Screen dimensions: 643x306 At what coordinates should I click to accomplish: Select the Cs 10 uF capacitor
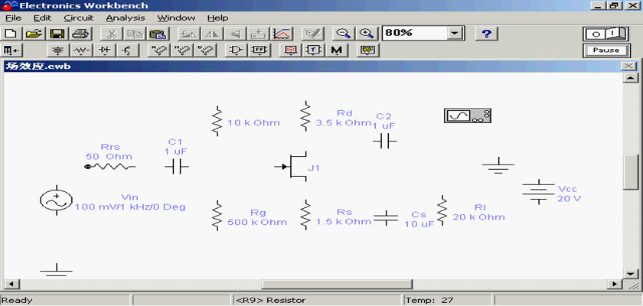click(386, 218)
